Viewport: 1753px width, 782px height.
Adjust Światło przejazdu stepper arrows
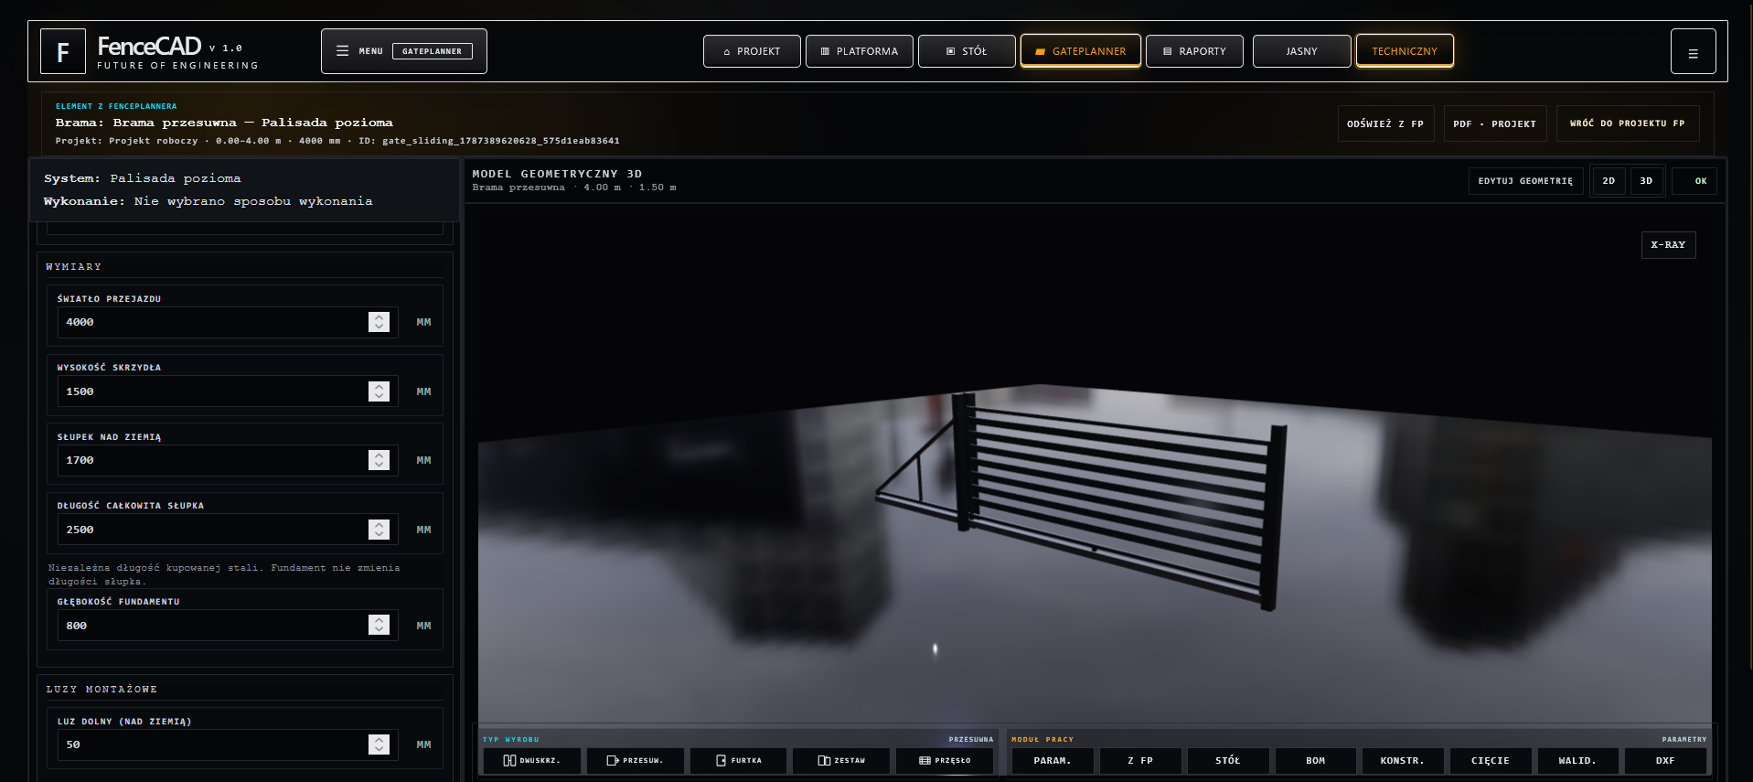379,322
